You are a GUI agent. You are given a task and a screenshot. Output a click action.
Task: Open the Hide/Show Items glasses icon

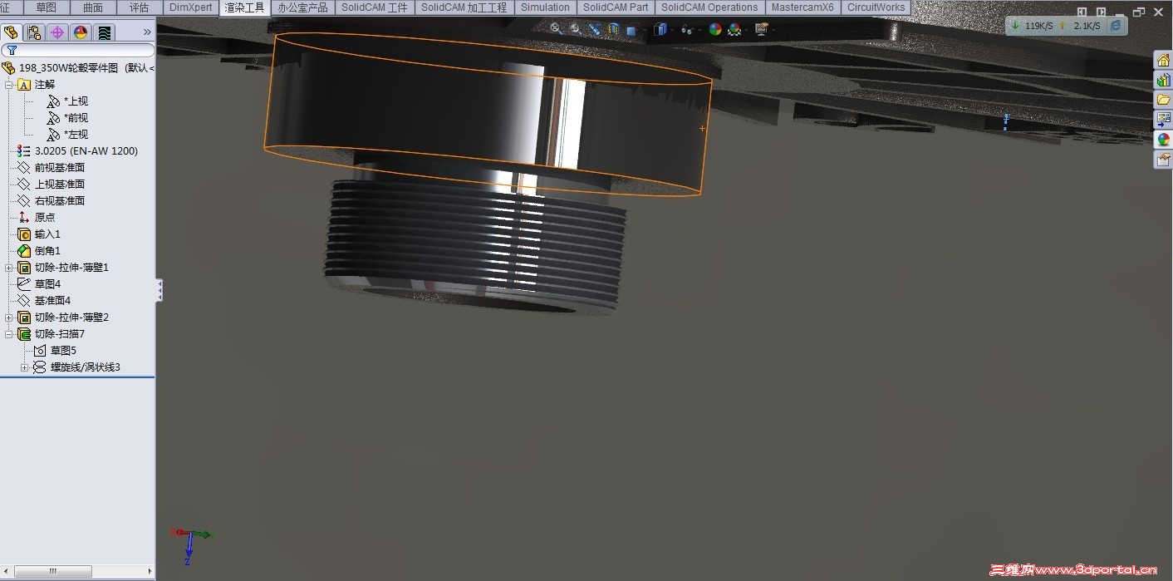click(x=688, y=29)
